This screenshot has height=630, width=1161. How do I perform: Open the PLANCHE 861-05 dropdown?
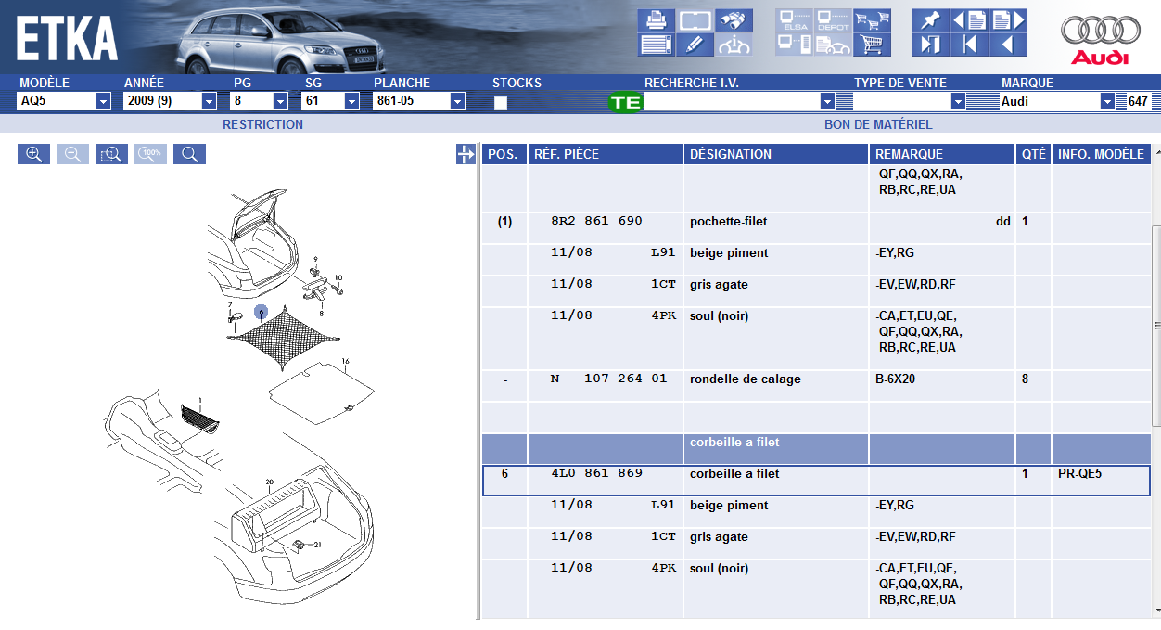(457, 102)
